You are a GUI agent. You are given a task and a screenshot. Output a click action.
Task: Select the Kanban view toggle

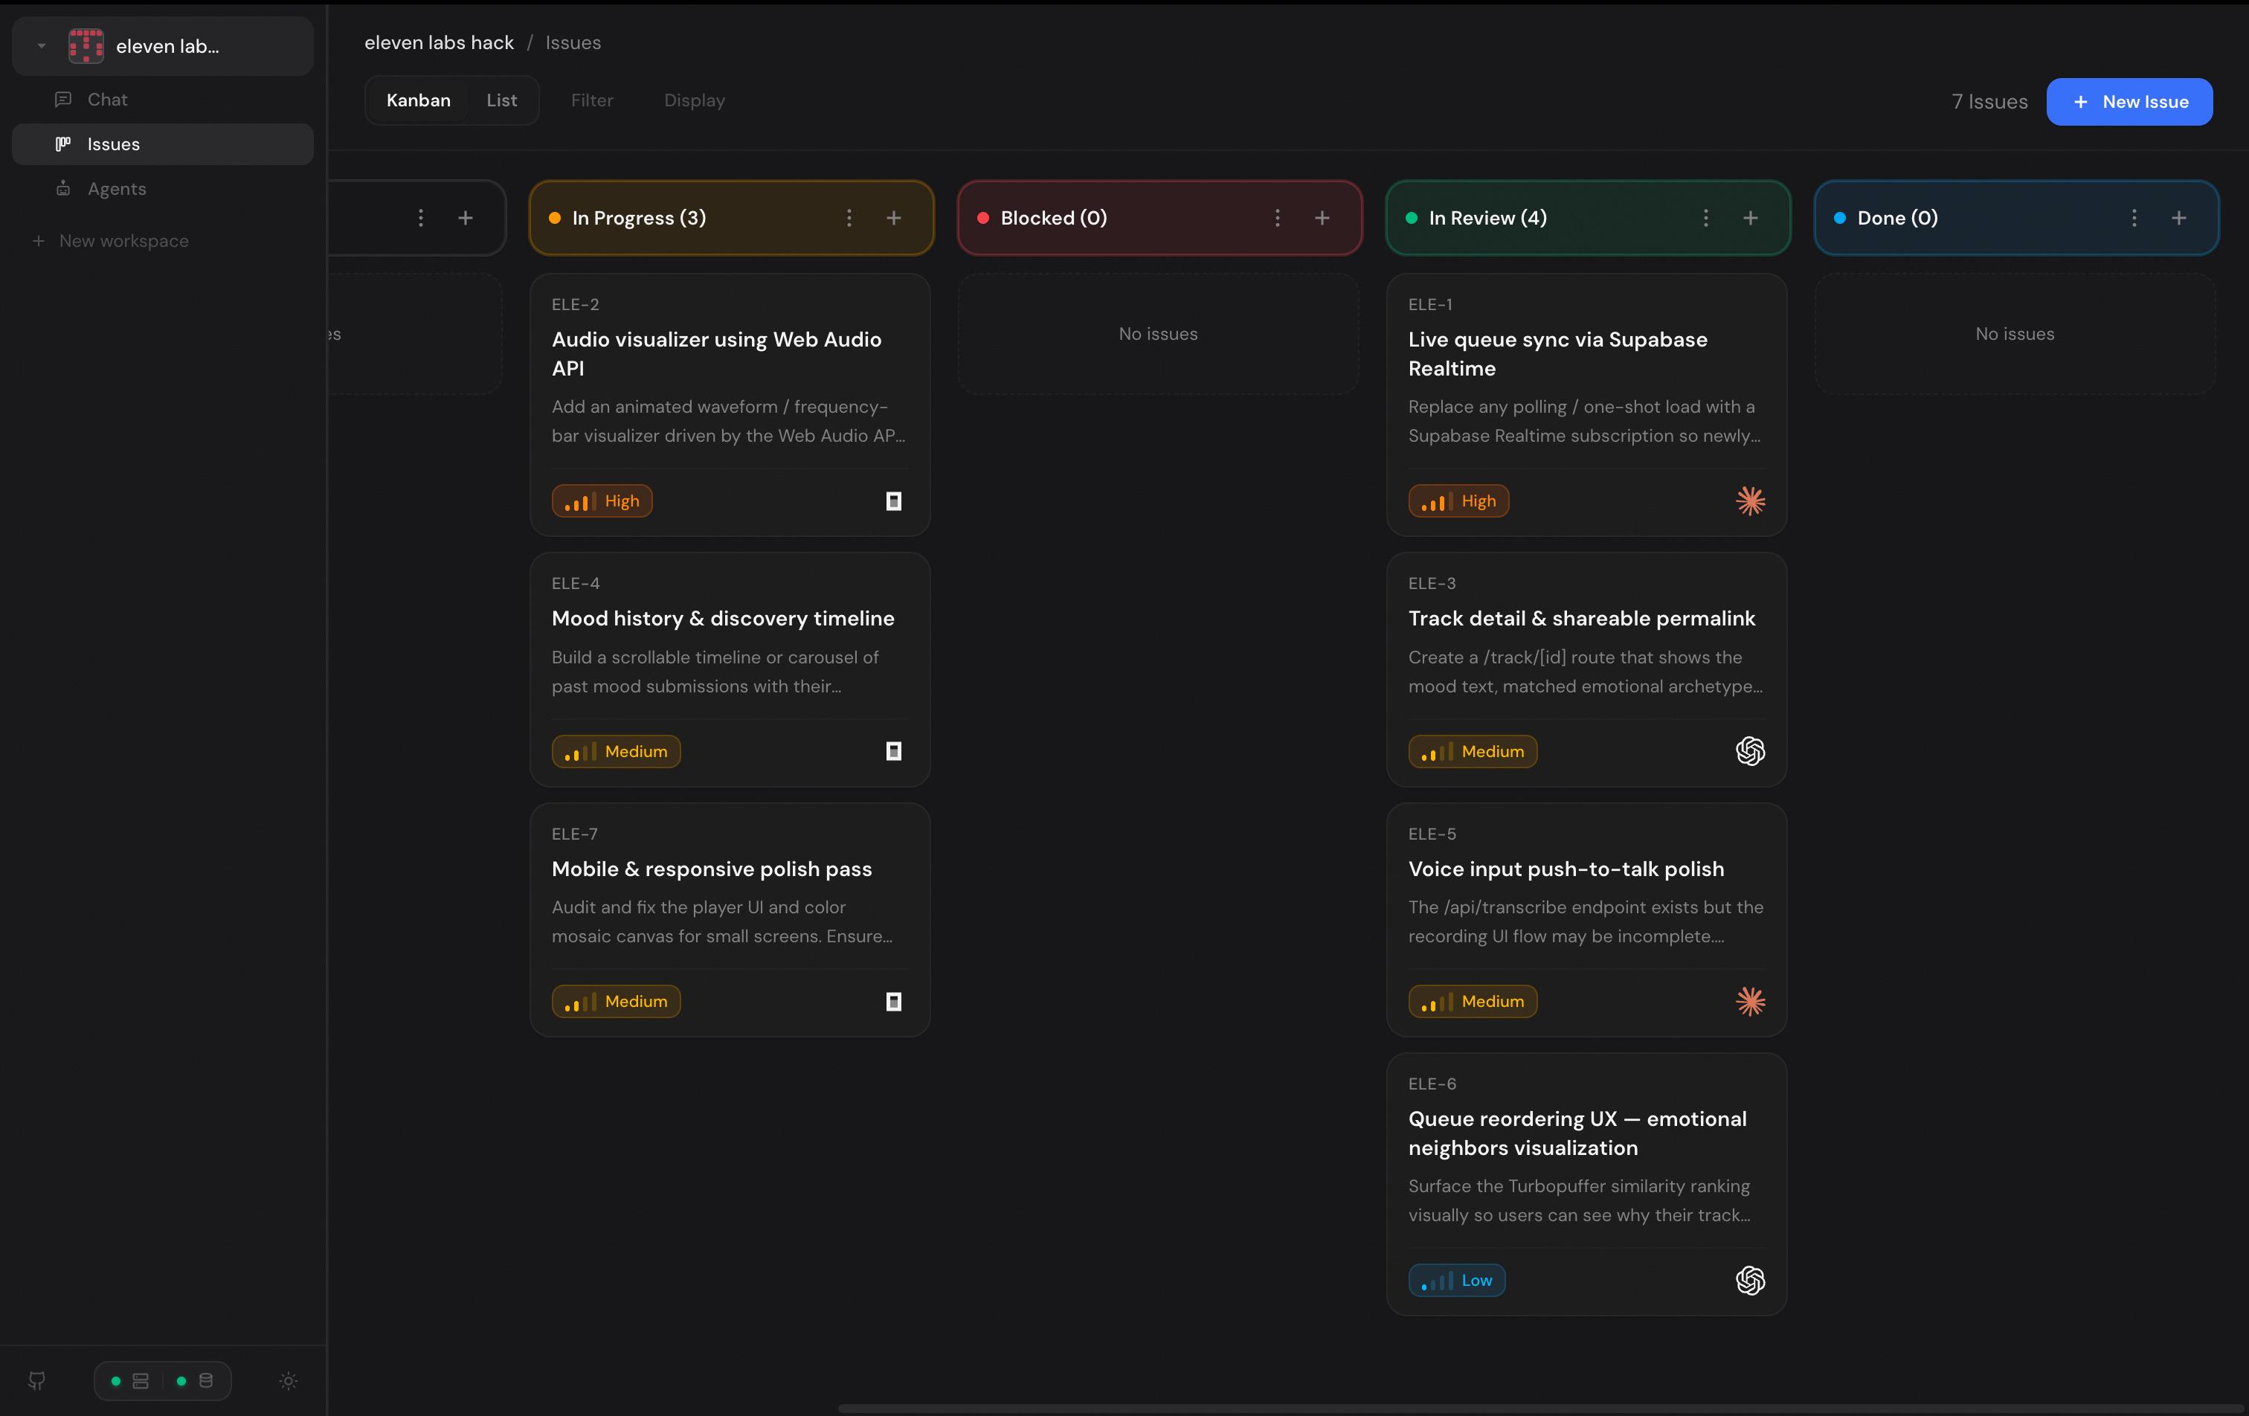[x=417, y=100]
